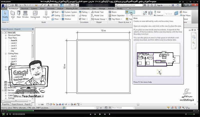Select Level 3 under Ceiling Plans

14,61
